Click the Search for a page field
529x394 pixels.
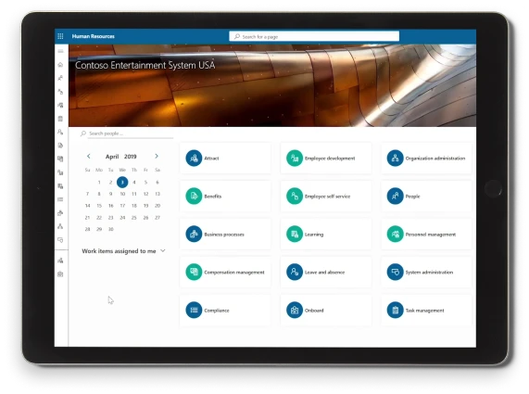(x=314, y=36)
